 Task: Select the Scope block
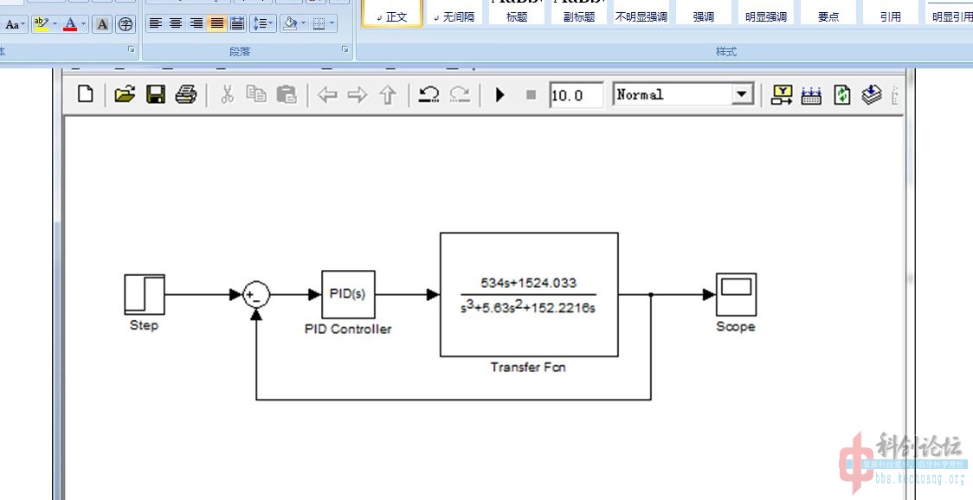(x=736, y=295)
